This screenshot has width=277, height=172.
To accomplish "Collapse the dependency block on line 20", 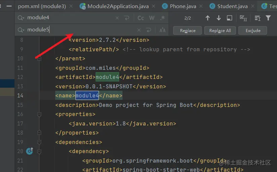I will point(39,151).
